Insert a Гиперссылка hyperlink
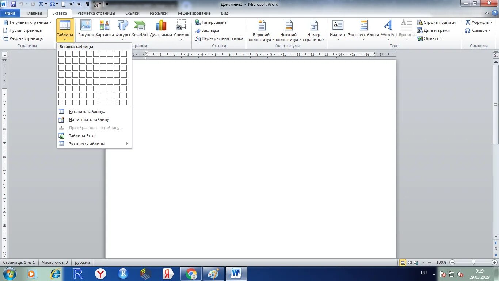 point(210,22)
